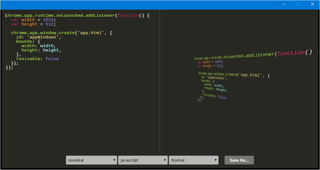
Task: Minimize the window
Action: (284, 4)
